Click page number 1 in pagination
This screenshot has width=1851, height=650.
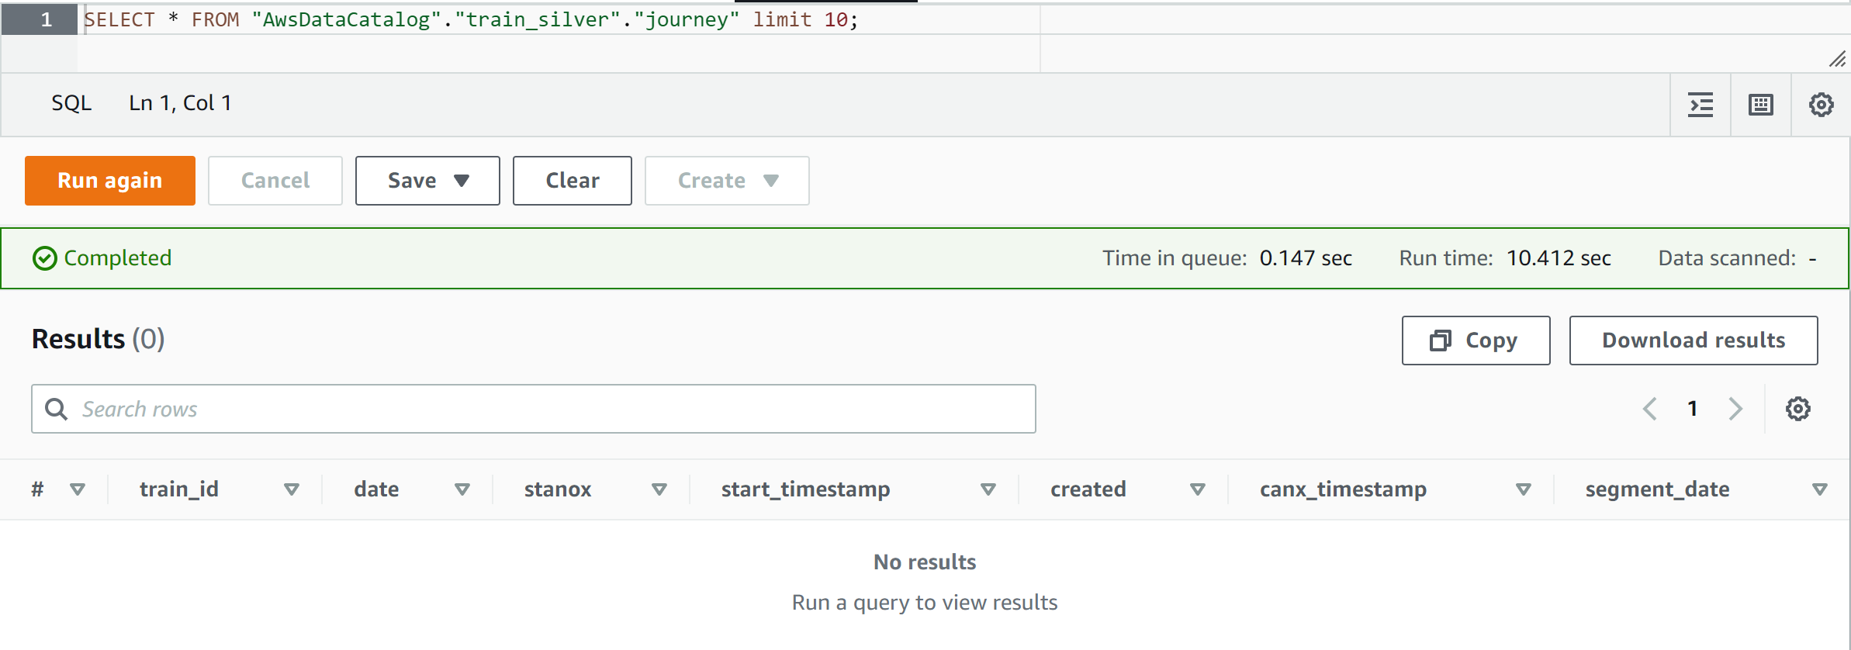pyautogui.click(x=1693, y=409)
